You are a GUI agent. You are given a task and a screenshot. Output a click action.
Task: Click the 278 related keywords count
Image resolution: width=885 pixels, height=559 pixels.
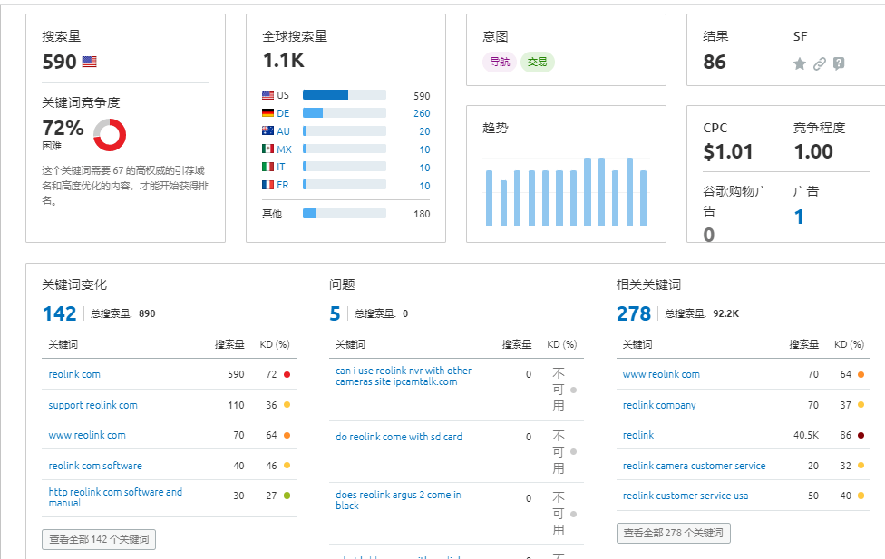pyautogui.click(x=634, y=313)
